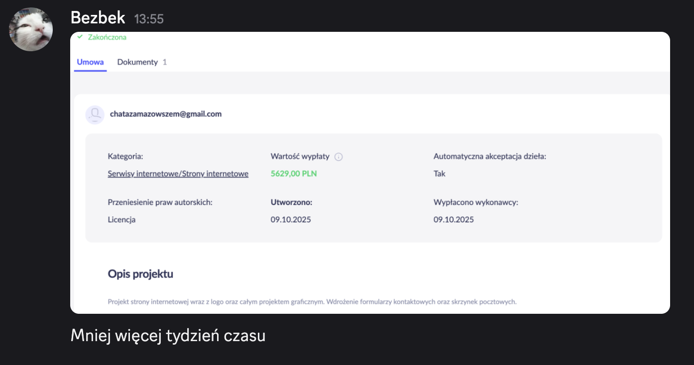Select the 5629,00 PLN payout amount
The width and height of the screenshot is (694, 365).
[294, 174]
